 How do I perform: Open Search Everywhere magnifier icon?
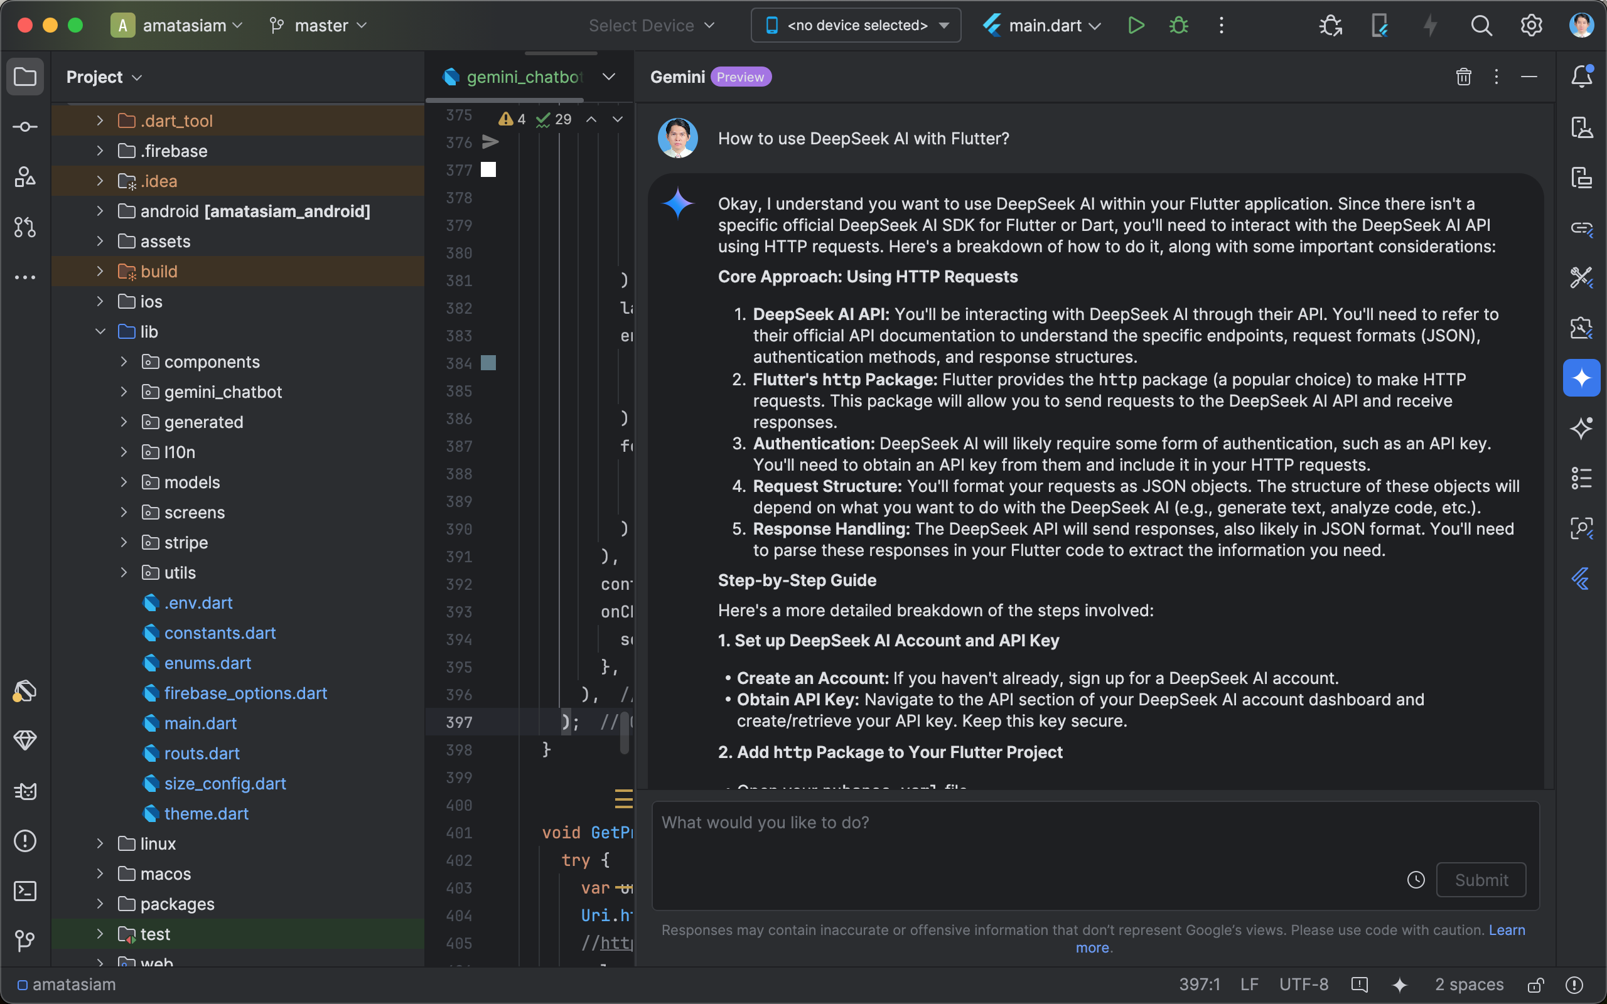(1481, 25)
